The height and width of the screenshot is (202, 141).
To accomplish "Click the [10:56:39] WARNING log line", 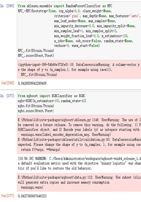I will coord(79,159).
